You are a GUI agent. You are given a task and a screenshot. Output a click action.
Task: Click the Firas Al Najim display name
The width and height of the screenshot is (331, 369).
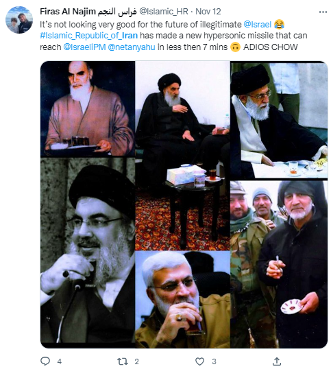pos(88,12)
